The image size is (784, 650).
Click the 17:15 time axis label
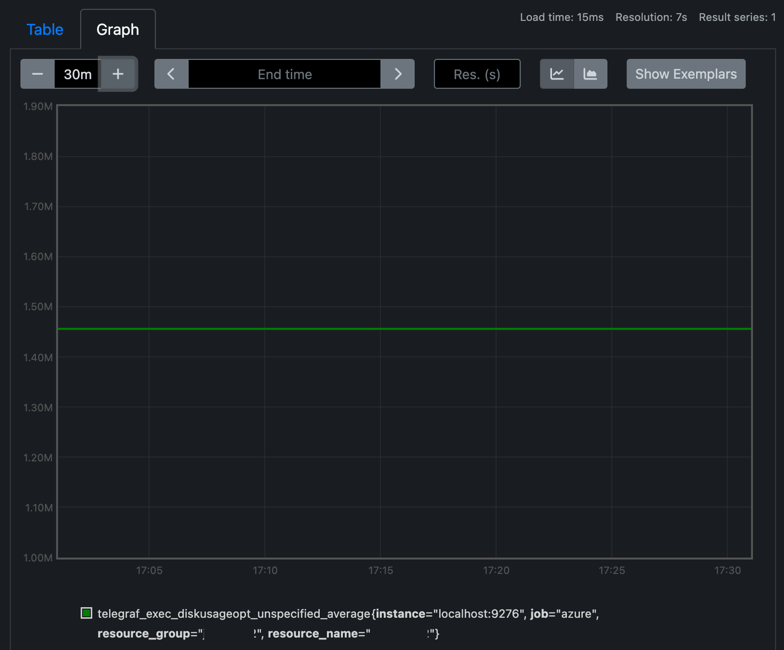click(x=380, y=570)
